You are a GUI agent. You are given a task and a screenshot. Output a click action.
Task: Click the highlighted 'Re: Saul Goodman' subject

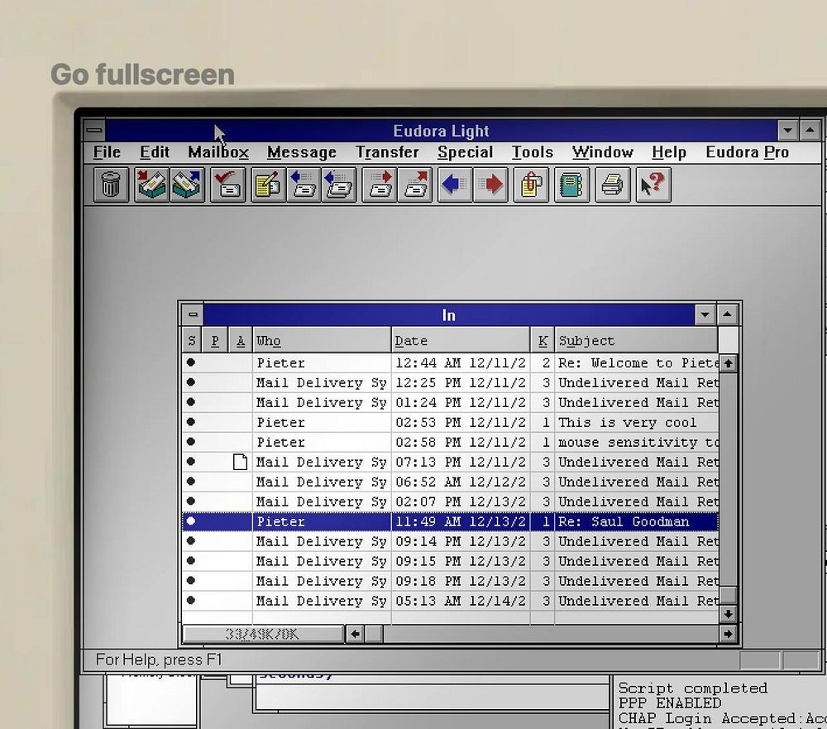624,521
